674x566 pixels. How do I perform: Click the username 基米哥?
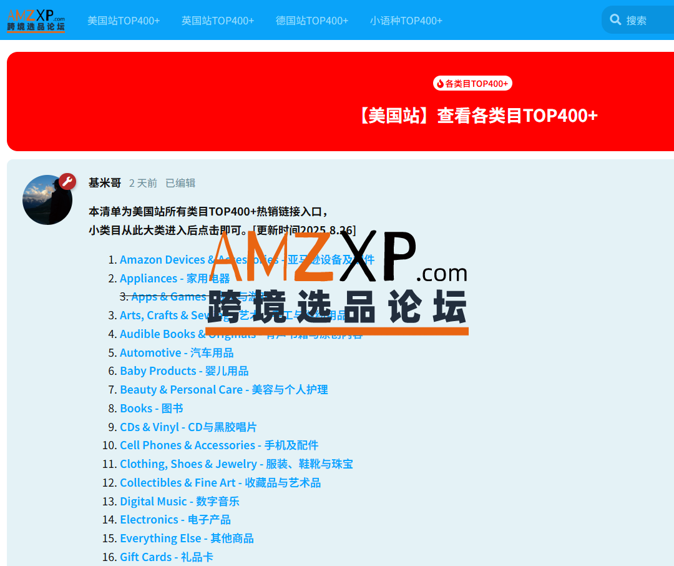point(105,183)
